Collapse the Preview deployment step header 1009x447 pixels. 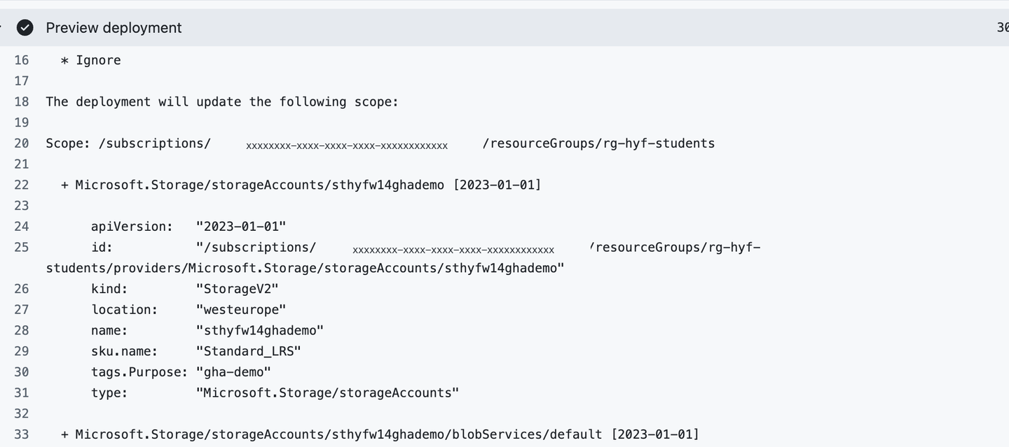504,27
